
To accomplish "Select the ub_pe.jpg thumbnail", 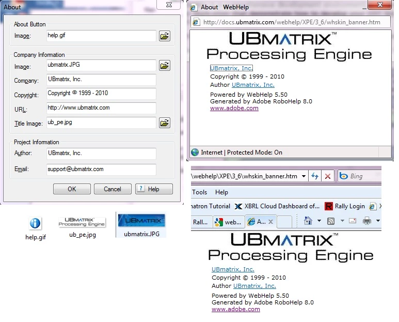I will [x=82, y=222].
